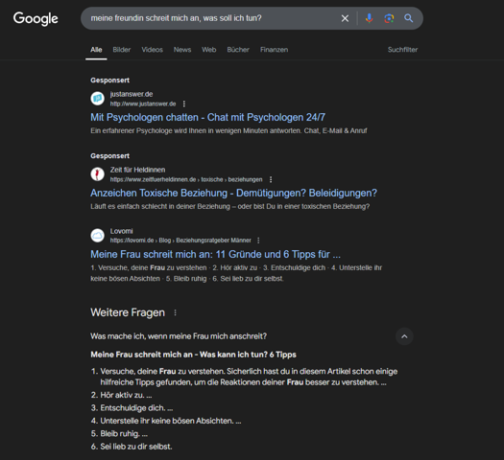Image resolution: width=504 pixels, height=460 pixels.
Task: Switch to the Bilder tab
Action: [122, 50]
